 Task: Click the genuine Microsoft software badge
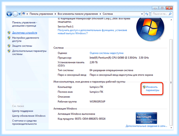click(146, 118)
